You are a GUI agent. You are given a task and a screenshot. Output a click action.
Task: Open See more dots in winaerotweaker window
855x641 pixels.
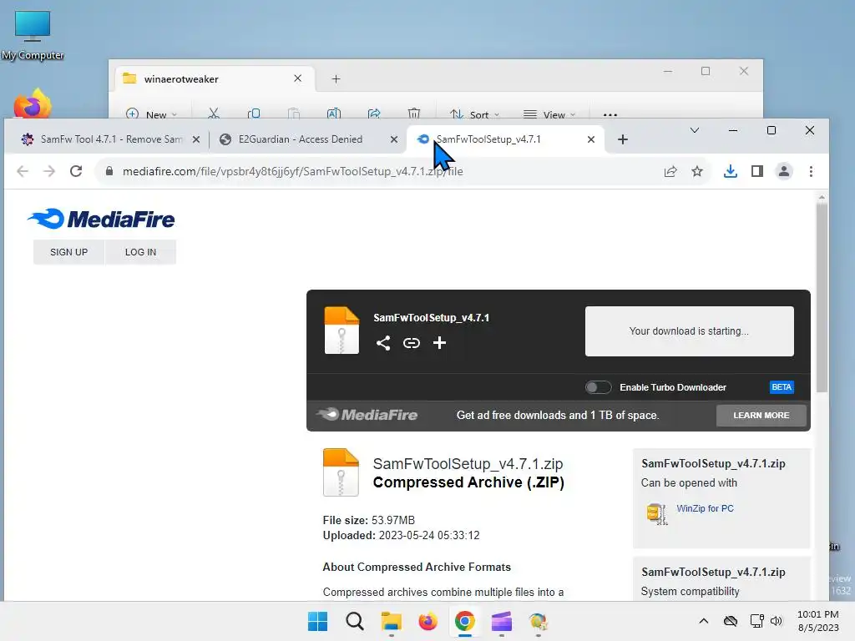610,114
